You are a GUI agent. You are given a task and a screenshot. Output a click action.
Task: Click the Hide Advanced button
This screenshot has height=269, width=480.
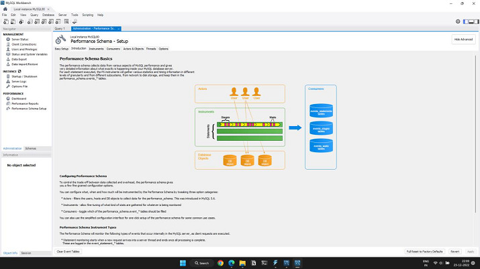click(x=463, y=40)
